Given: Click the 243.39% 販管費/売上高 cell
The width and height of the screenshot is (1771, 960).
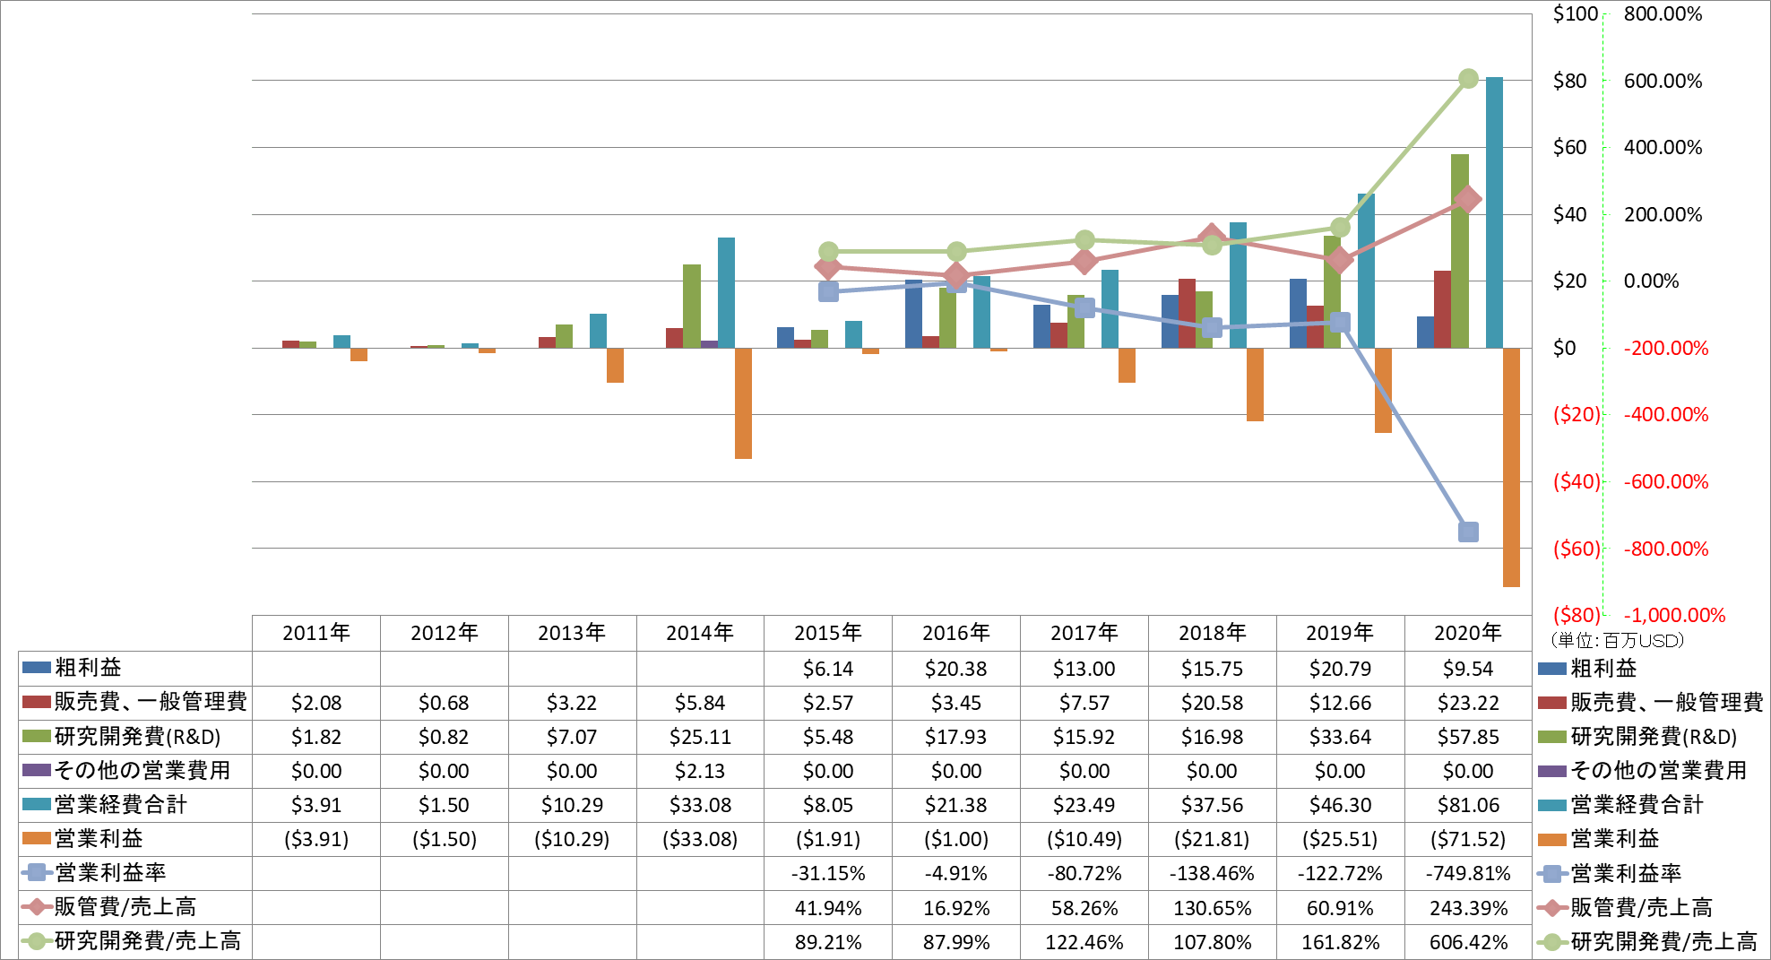Looking at the screenshot, I should 1468,908.
